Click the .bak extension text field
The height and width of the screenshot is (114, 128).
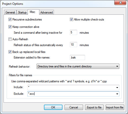77,58
